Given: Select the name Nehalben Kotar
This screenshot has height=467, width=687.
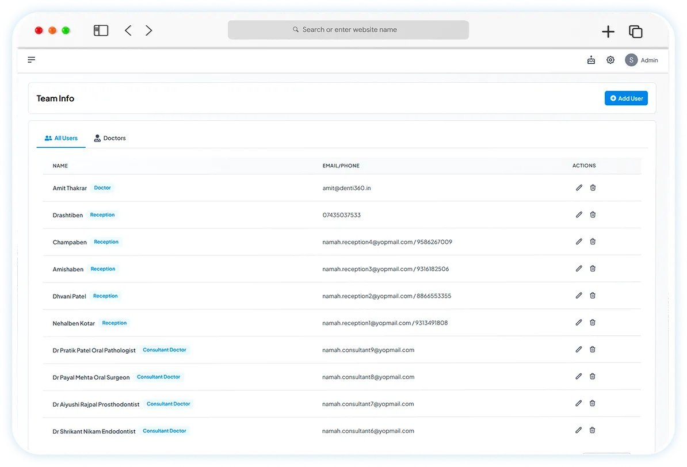Looking at the screenshot, I should (74, 323).
